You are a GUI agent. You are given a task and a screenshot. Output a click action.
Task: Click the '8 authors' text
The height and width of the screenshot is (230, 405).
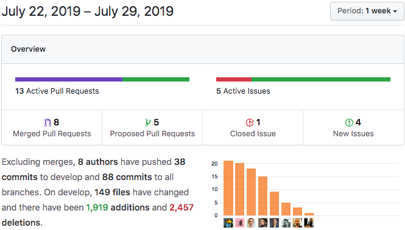tap(98, 162)
